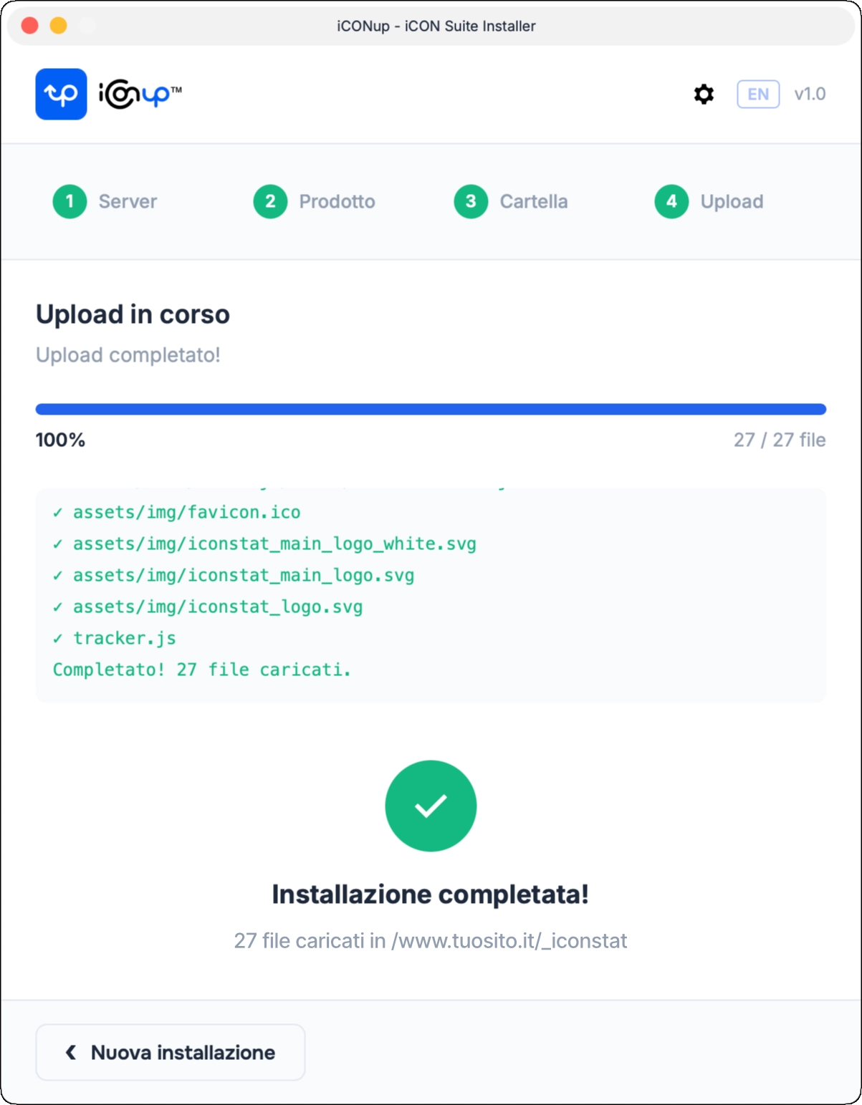Click the back chevron on Nuova installazione button
862x1105 pixels.
70,1051
